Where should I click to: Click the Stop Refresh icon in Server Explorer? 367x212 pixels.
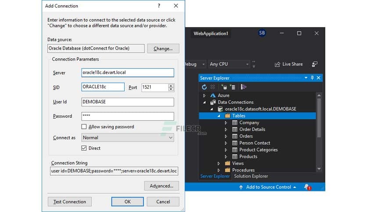[212, 87]
